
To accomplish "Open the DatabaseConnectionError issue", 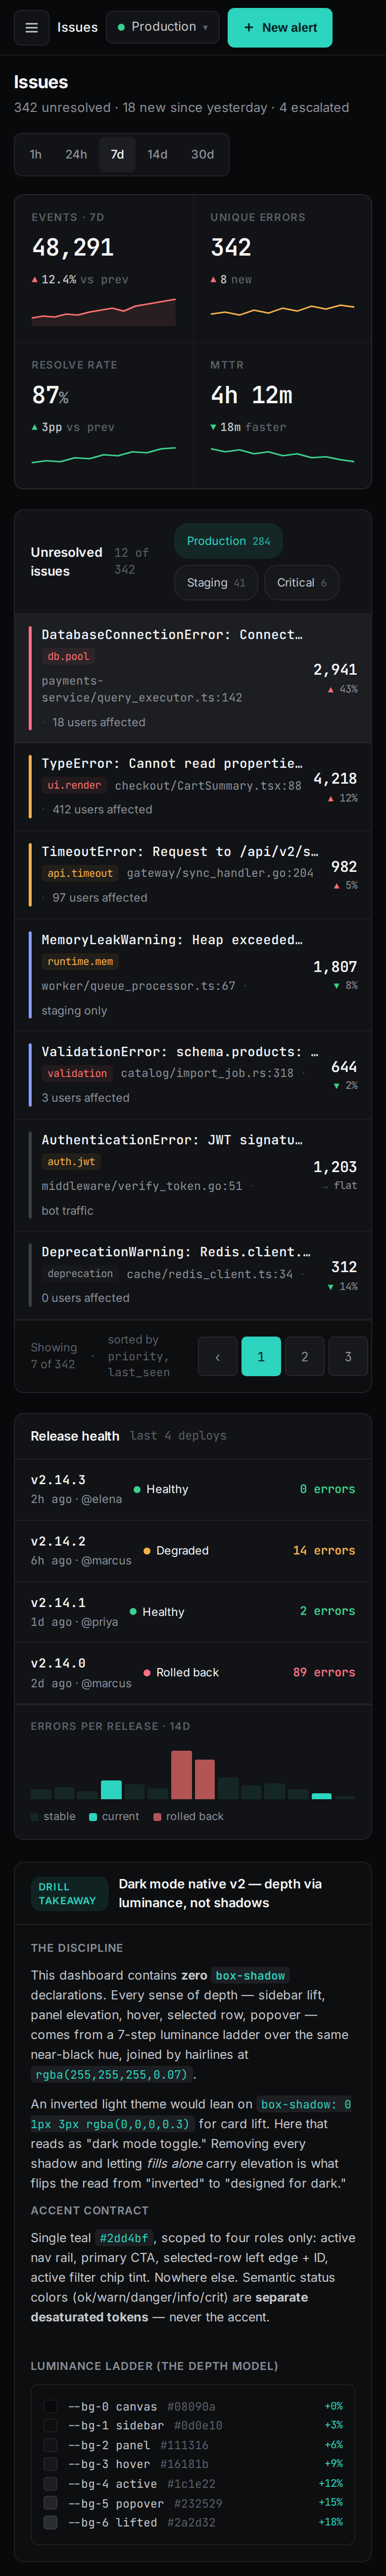I will point(193,679).
